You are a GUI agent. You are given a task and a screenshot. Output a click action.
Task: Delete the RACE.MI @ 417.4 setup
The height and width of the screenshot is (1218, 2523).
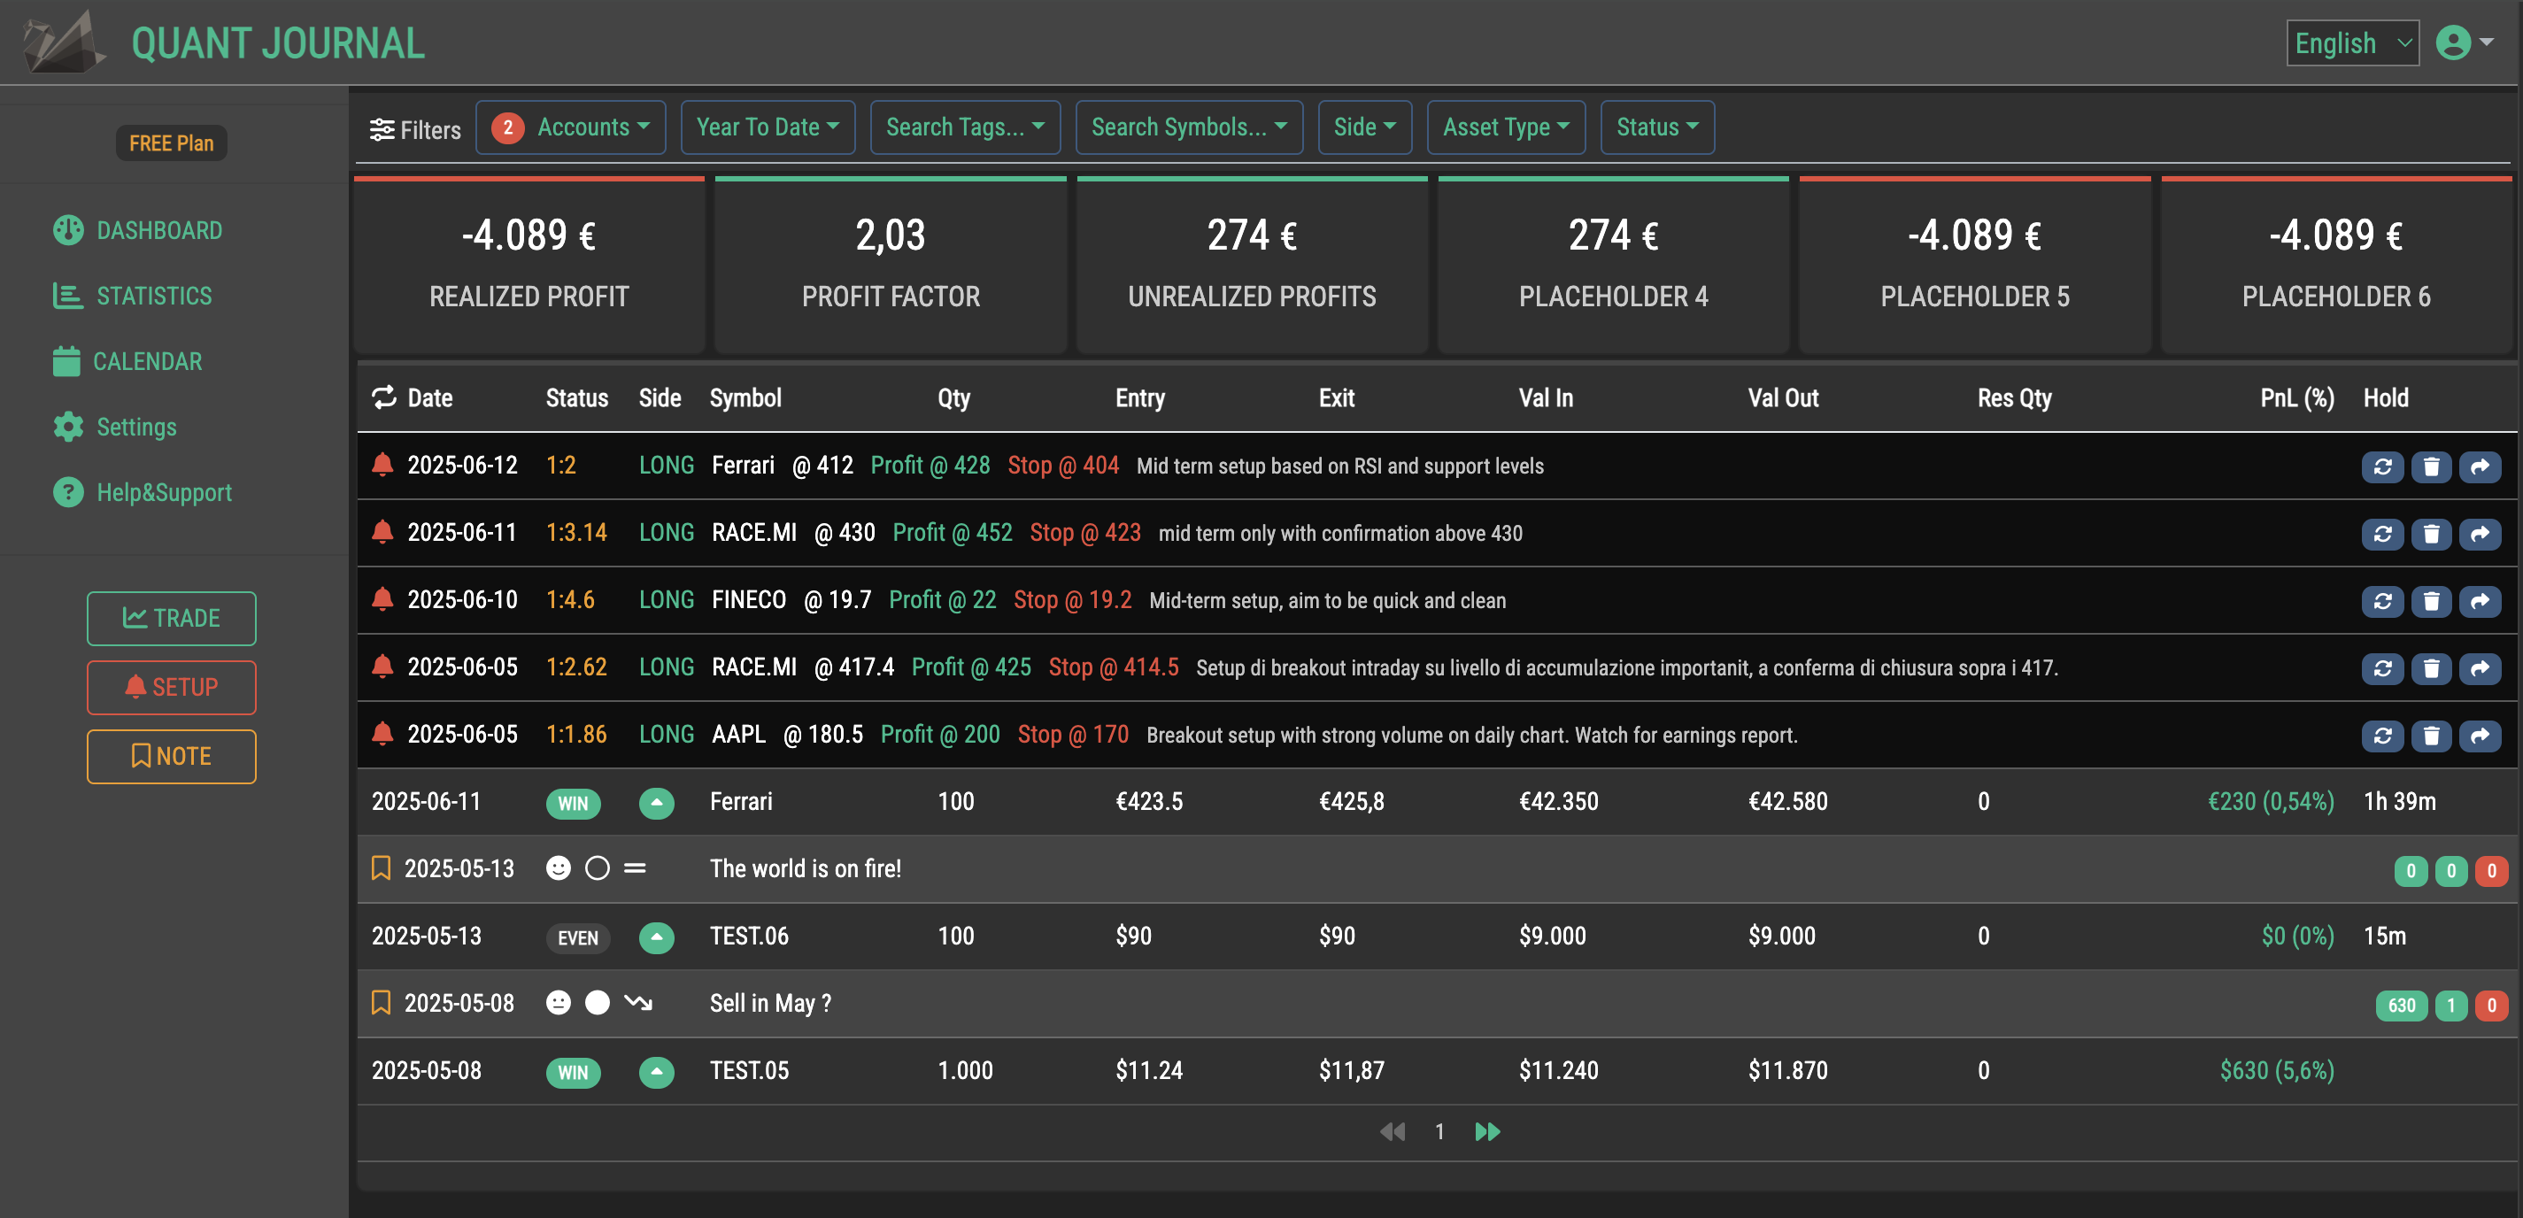(2431, 668)
